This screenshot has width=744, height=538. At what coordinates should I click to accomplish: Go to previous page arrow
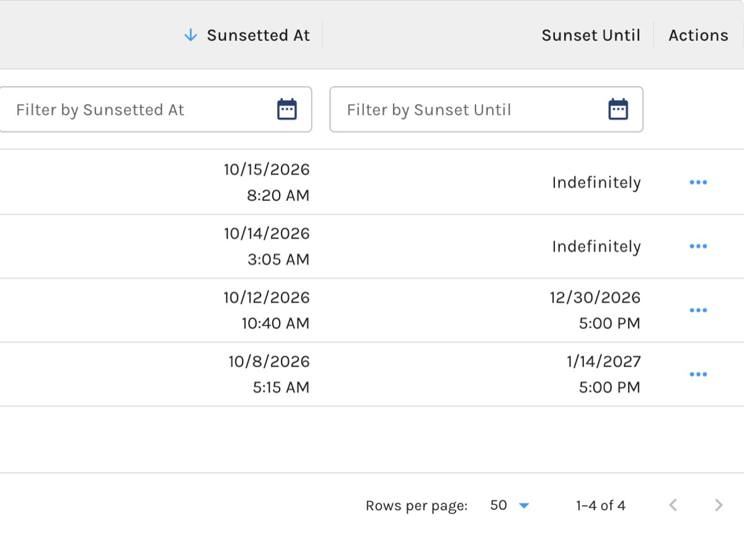coord(673,505)
